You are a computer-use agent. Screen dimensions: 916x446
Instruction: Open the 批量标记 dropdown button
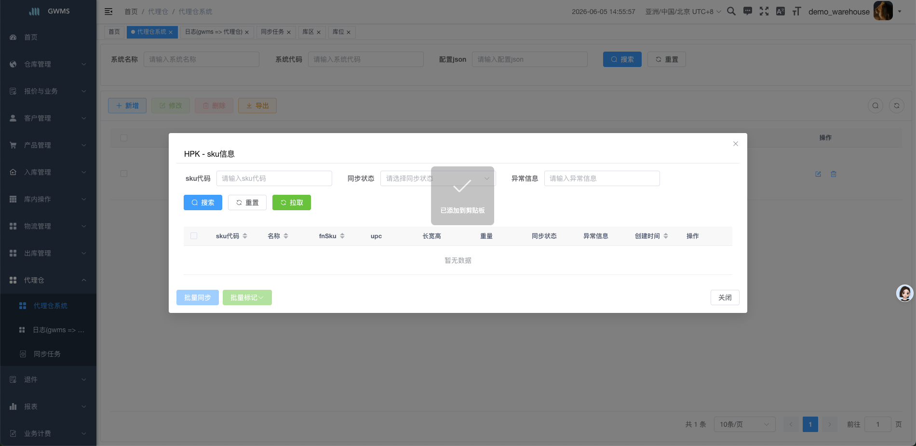pos(247,297)
